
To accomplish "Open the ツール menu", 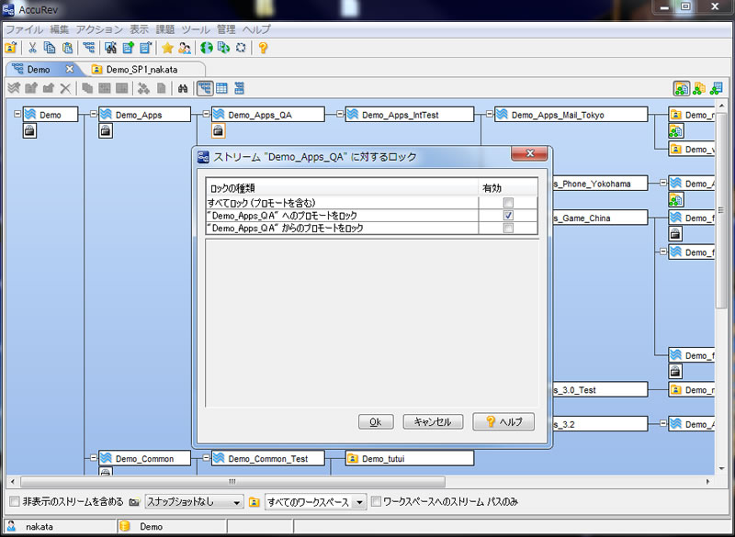I will point(196,29).
